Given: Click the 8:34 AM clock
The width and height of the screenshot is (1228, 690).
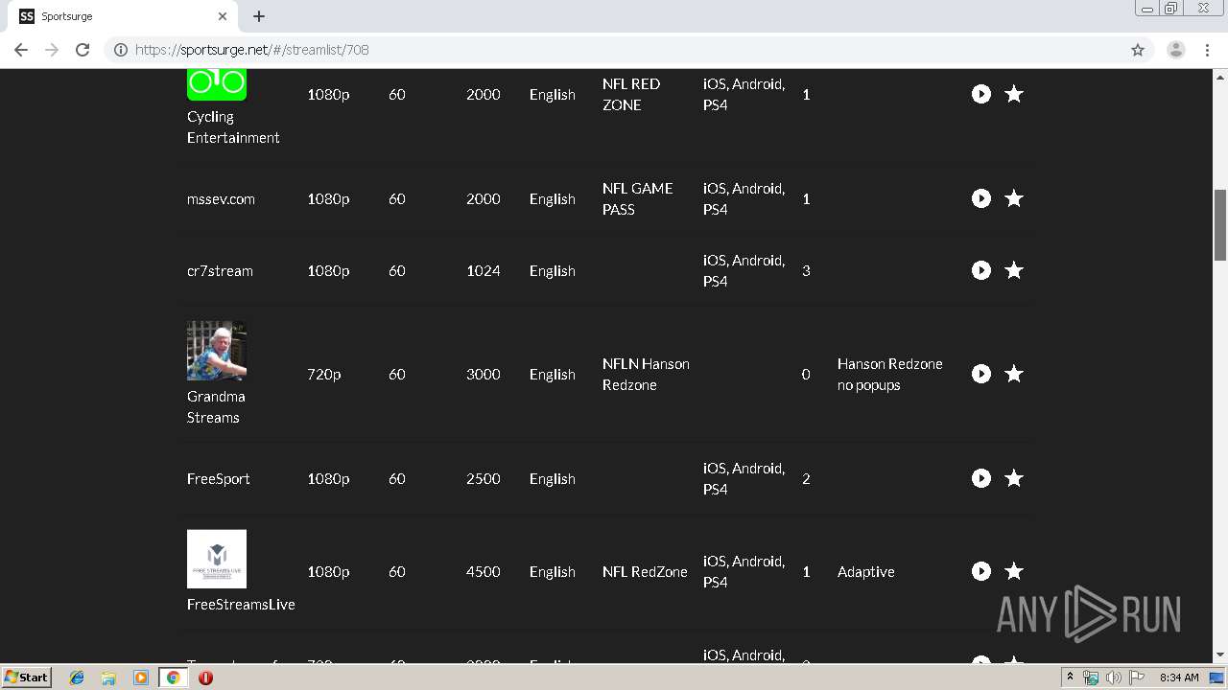Looking at the screenshot, I should [1179, 678].
